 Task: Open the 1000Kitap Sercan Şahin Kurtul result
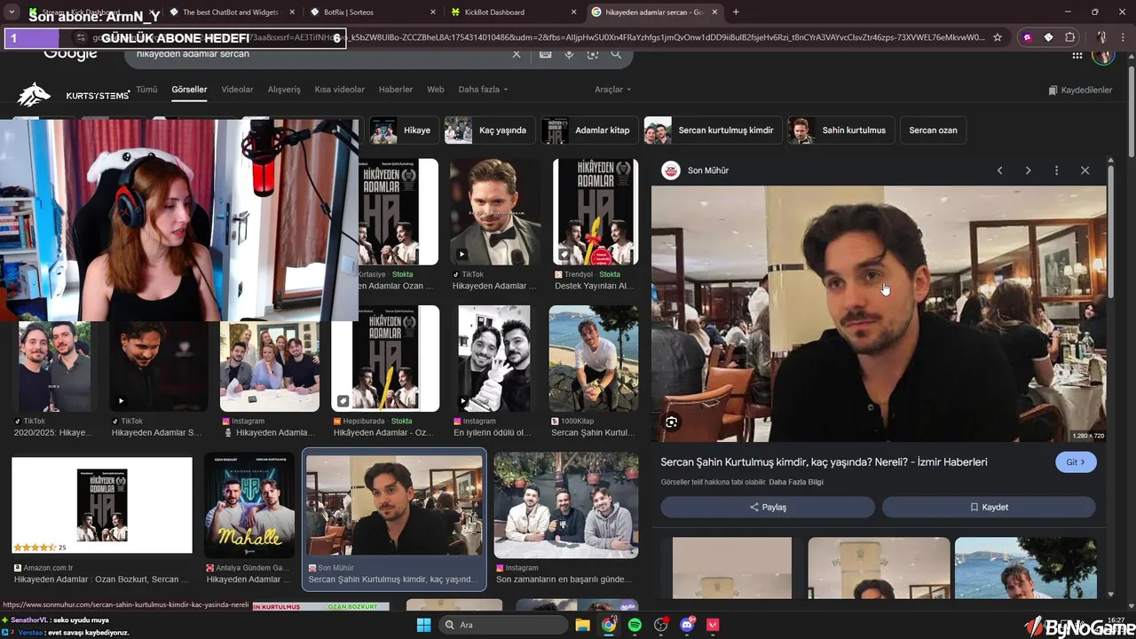pos(594,359)
